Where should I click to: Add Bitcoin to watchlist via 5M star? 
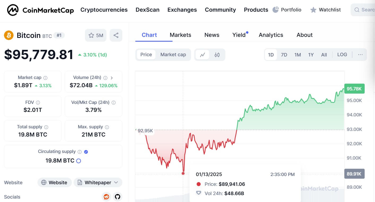96,35
